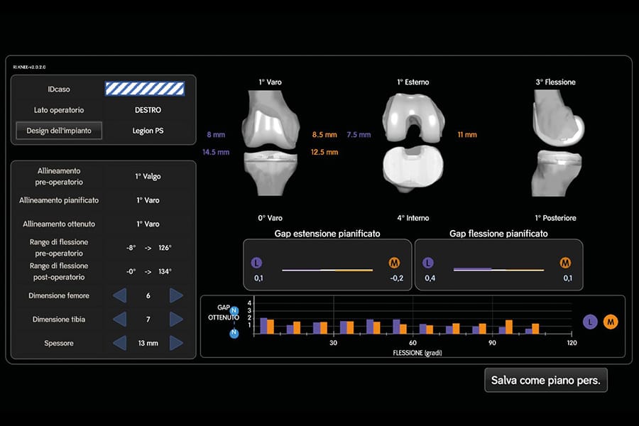Decrease femur size with left arrow
The image size is (639, 426).
pyautogui.click(x=121, y=295)
